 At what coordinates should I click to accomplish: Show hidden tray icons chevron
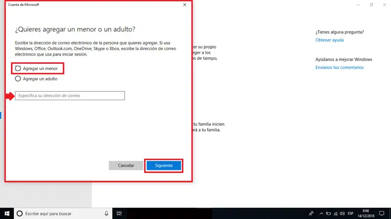pos(322,214)
